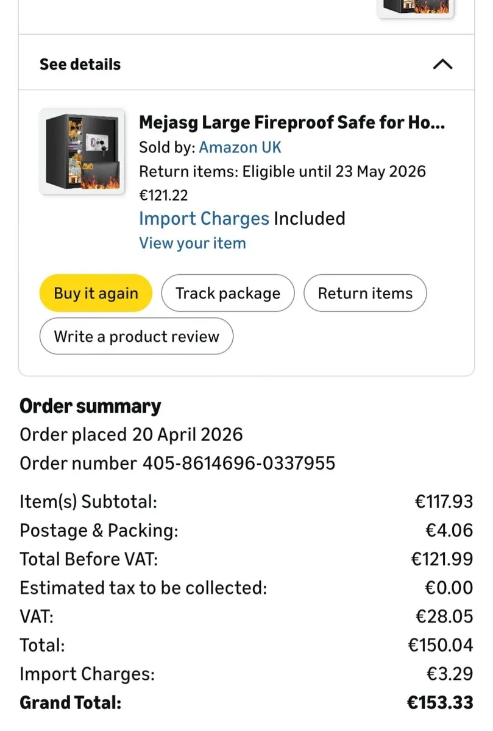Viewport: 493px width, 731px height.
Task: Open the "View your item" link
Action: coord(193,243)
